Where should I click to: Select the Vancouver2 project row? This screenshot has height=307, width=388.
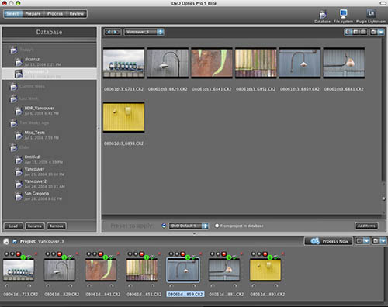[50, 184]
